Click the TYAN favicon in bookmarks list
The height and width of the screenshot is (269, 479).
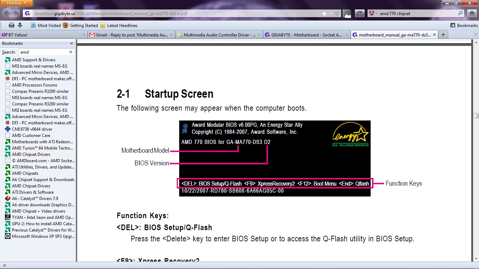[8, 218]
